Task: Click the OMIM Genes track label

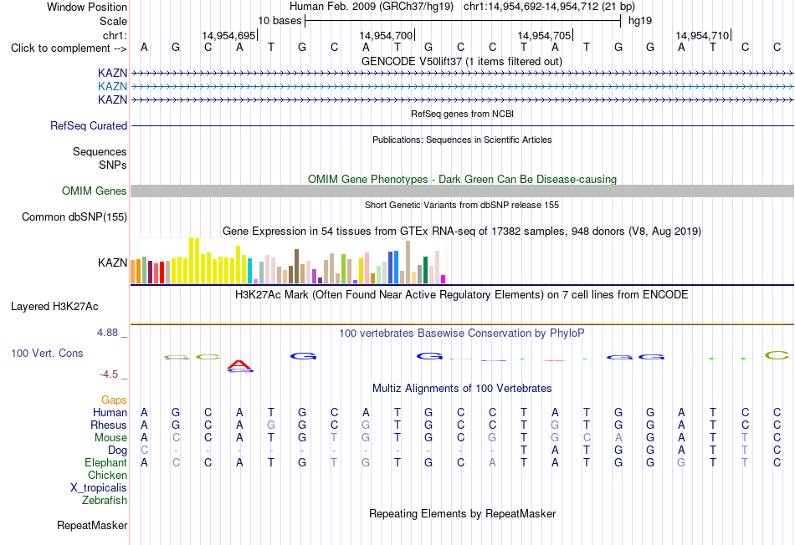Action: point(95,191)
